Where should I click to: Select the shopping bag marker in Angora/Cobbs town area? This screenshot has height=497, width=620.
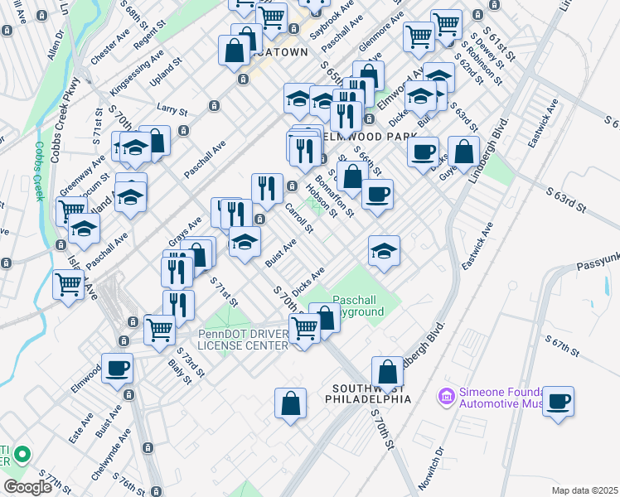[x=234, y=53]
